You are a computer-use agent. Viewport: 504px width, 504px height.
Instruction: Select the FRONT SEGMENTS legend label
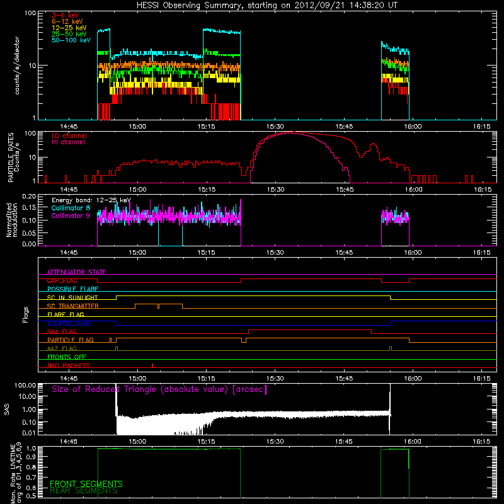[x=86, y=484]
